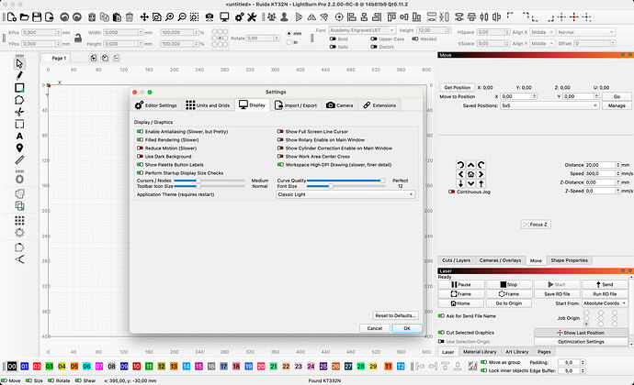Create a new file with toolbar icon
The width and height of the screenshot is (634, 385).
(x=12, y=16)
